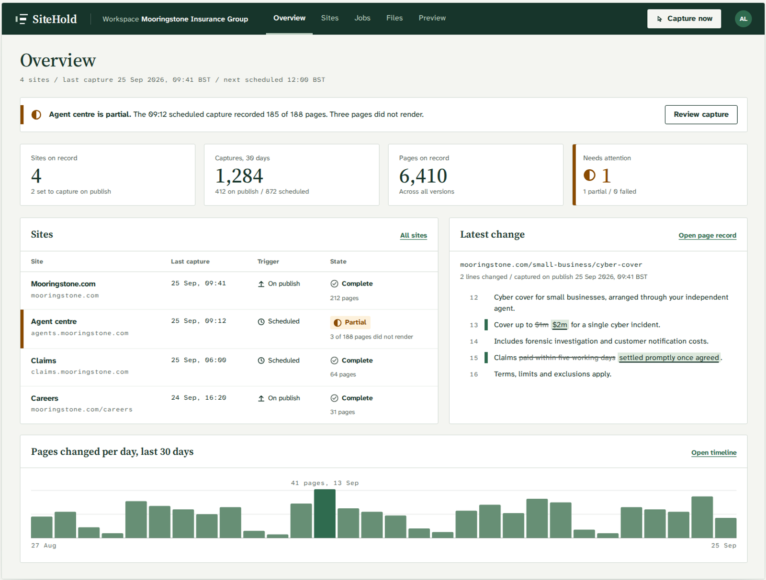Click the last chart bar at 25 Sep
This screenshot has height=580, width=766.
pyautogui.click(x=726, y=528)
